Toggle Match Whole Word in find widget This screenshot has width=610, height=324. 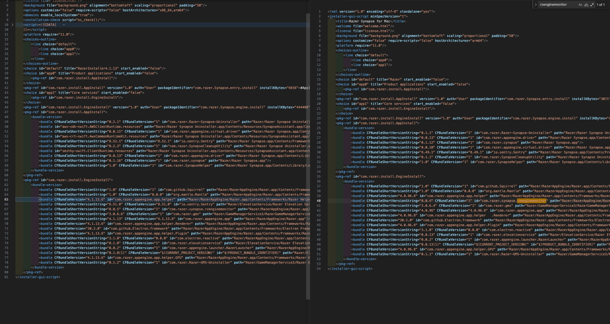pyautogui.click(x=586, y=5)
